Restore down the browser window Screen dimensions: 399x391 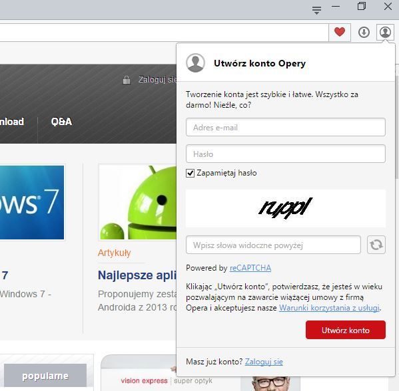point(362,6)
